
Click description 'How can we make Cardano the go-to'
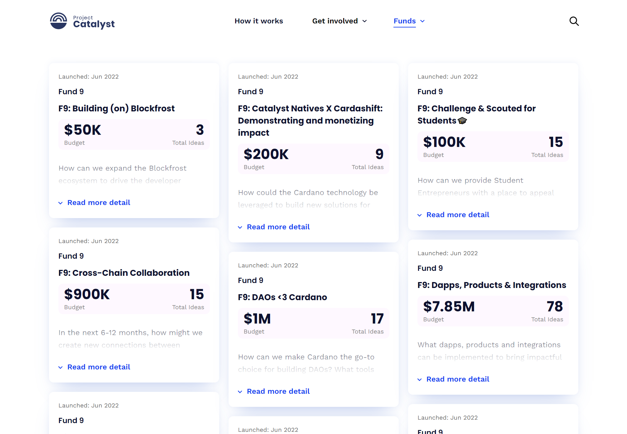pyautogui.click(x=306, y=357)
